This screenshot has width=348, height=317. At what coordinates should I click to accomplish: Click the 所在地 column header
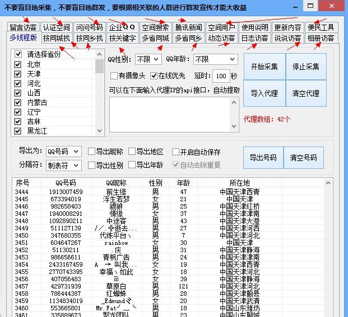coord(239,183)
